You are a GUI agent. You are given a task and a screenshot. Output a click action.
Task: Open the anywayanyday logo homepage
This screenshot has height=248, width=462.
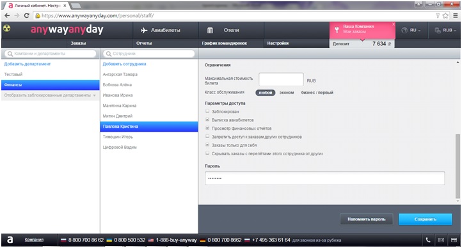point(67,29)
